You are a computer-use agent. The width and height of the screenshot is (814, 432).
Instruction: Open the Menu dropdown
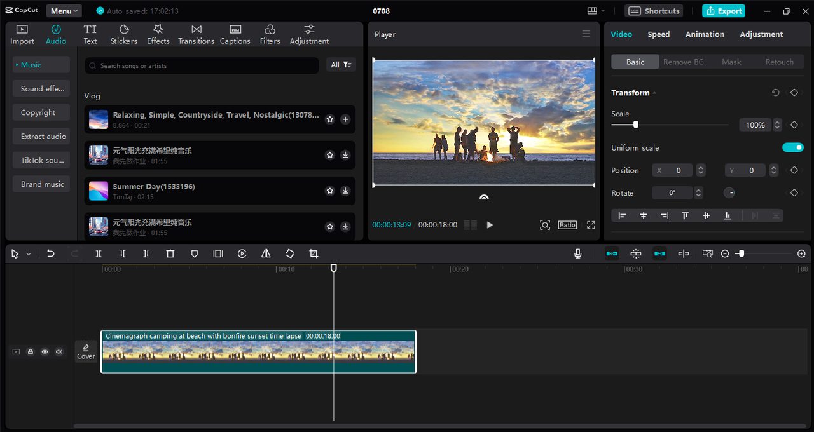point(64,11)
